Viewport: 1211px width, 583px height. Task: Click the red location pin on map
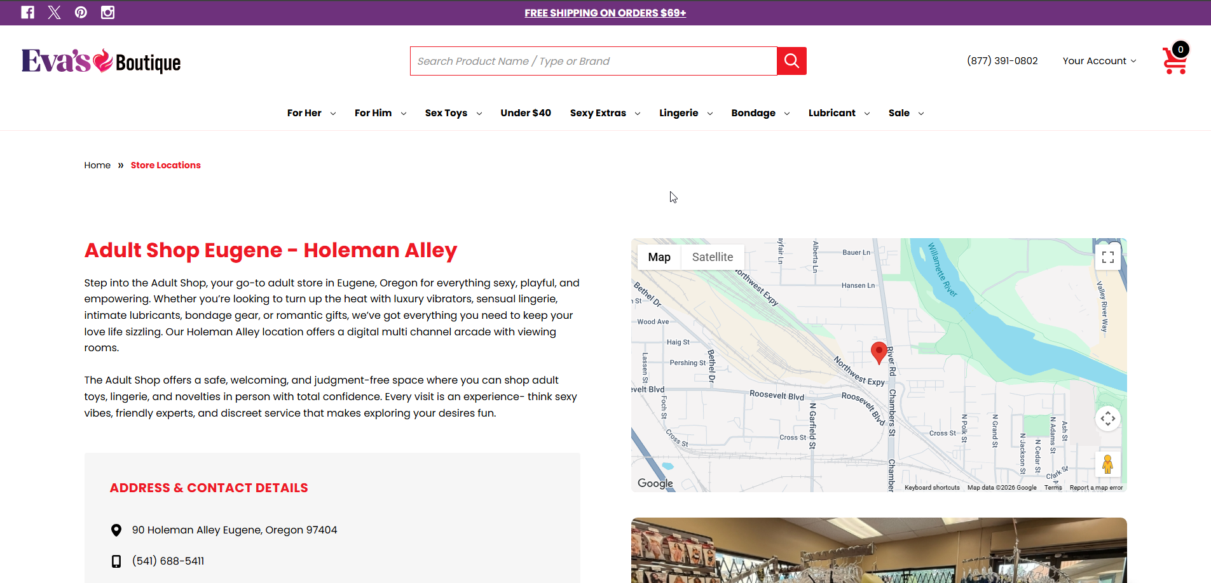[x=879, y=352]
